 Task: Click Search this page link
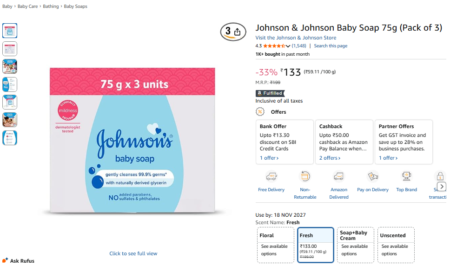331,46
